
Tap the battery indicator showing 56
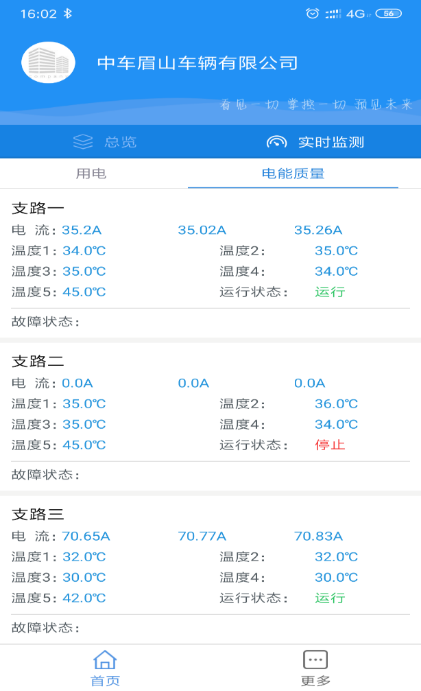pyautogui.click(x=388, y=14)
